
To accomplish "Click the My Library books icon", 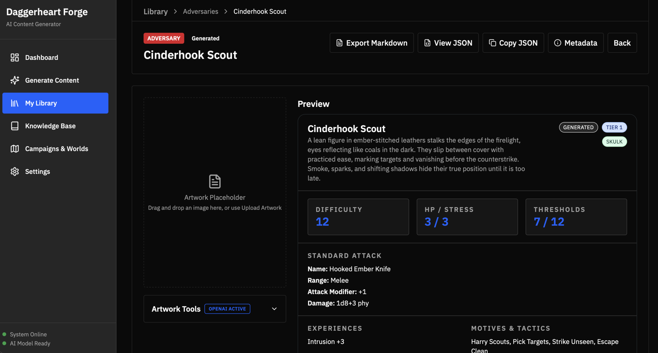I will pos(15,103).
